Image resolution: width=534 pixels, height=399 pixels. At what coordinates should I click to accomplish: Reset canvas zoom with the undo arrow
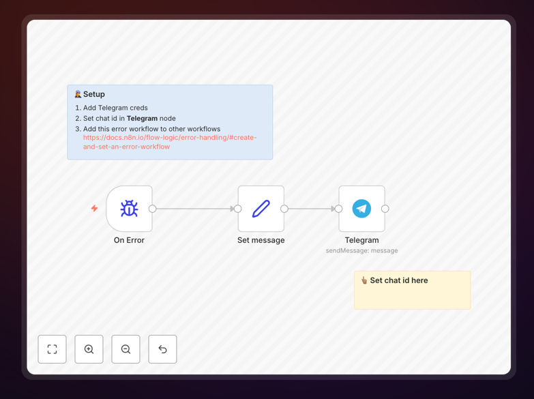pos(162,349)
